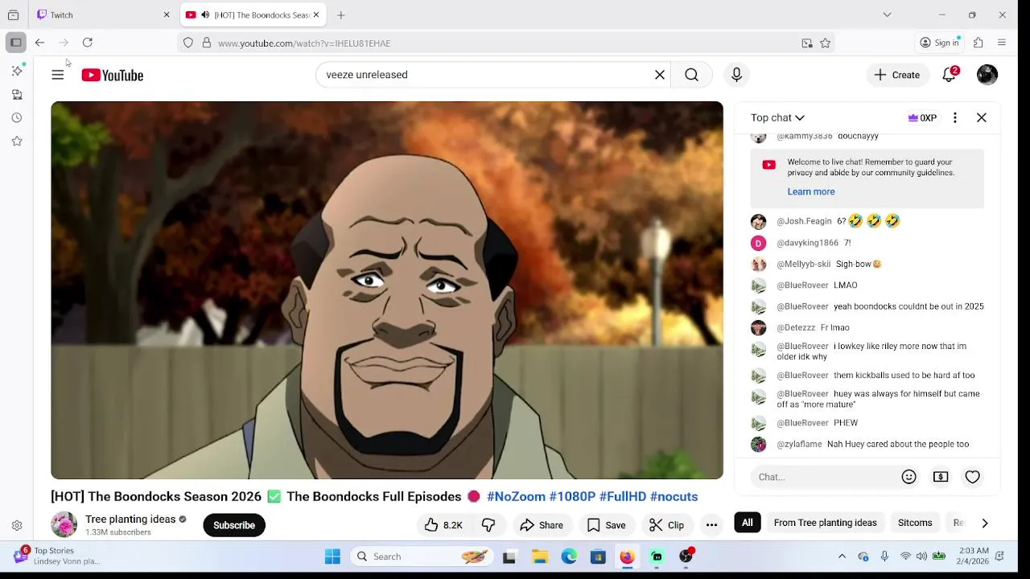Clear the search box with the X
This screenshot has width=1030, height=579.
[x=660, y=75]
